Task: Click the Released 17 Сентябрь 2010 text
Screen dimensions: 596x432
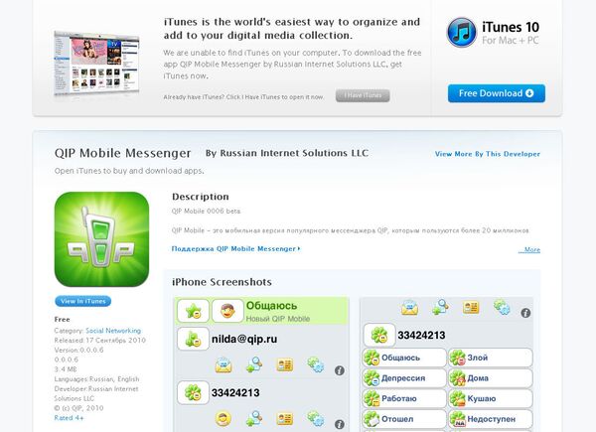Action: click(100, 340)
